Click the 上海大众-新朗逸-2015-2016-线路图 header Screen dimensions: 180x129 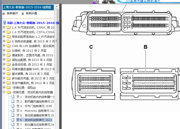pos(28,7)
